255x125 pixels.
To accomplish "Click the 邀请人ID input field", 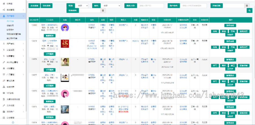I will [150, 6].
